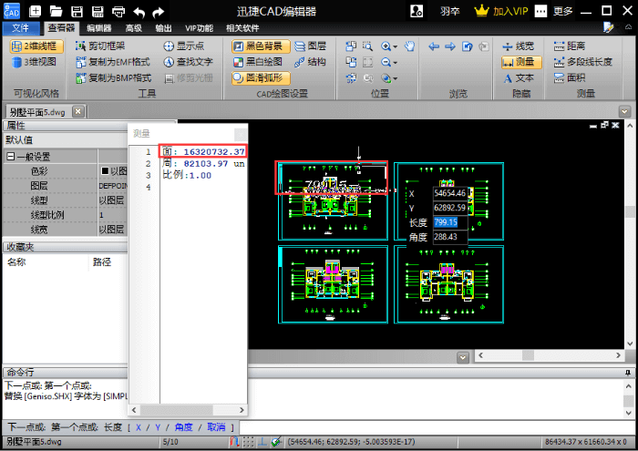Viewport: 638px width, 451px height.
Task: Collapse the 一般设置 property group
Action: (x=10, y=157)
